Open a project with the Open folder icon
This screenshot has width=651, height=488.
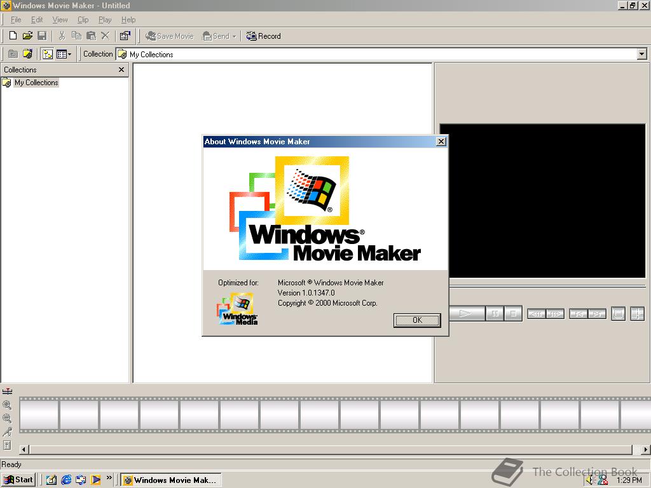(27, 36)
